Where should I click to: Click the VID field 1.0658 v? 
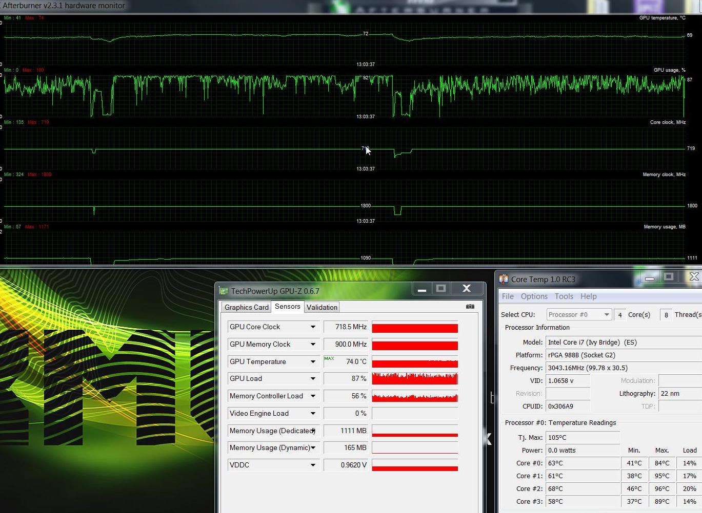pos(568,380)
